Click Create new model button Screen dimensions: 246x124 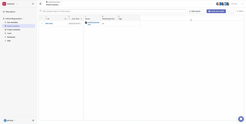216,11
